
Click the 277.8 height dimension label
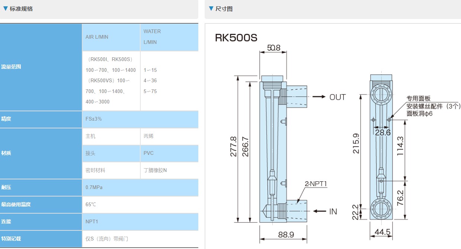[233, 146]
